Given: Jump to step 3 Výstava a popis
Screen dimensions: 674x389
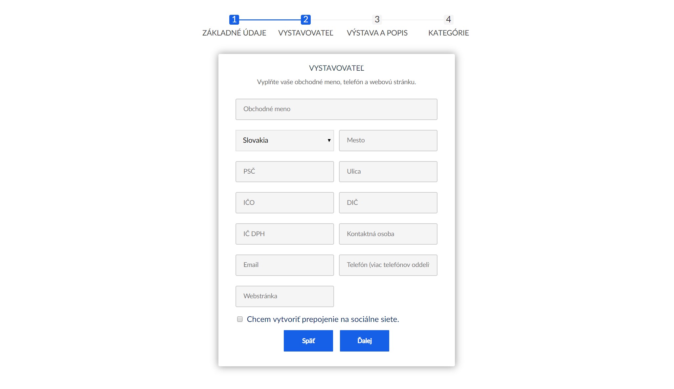Looking at the screenshot, I should 377,20.
